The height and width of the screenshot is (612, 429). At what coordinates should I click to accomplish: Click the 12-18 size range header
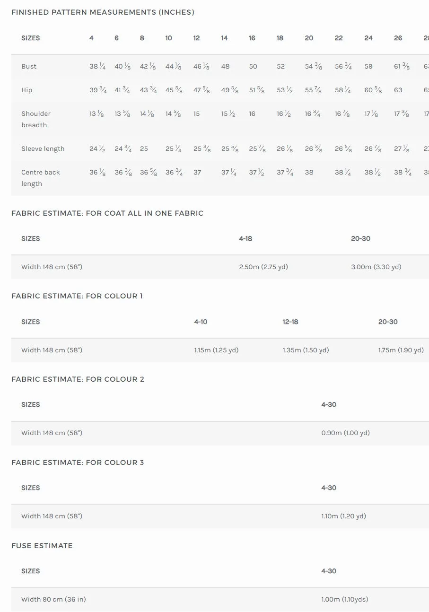pyautogui.click(x=290, y=322)
